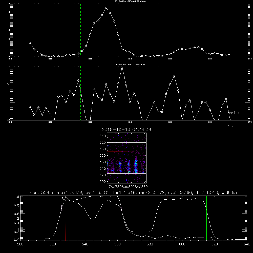The width and height of the screenshot is (253, 253).
Task: Click the right green dashed line in the dawn plot
Action: (x=140, y=30)
